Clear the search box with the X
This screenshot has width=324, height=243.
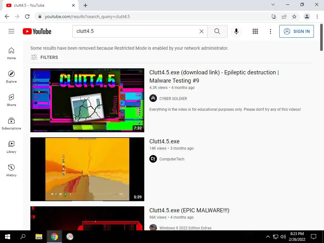point(202,31)
